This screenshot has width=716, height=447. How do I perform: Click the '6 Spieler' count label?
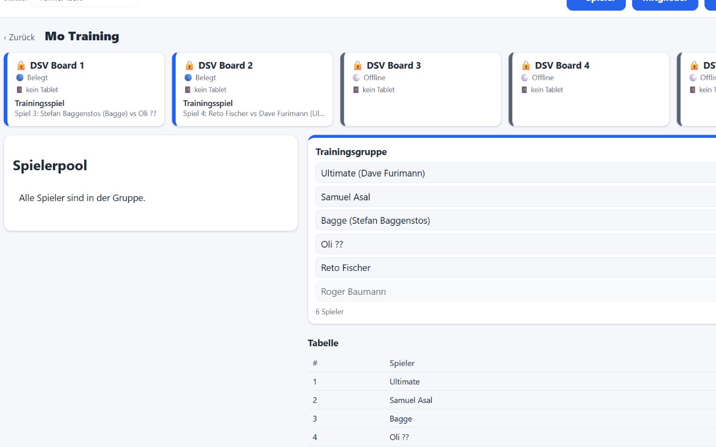[x=329, y=312]
